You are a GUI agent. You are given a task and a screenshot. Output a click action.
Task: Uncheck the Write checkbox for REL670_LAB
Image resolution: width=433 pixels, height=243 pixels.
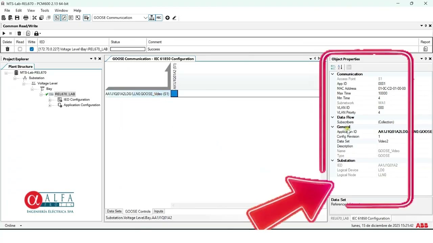tap(31, 49)
